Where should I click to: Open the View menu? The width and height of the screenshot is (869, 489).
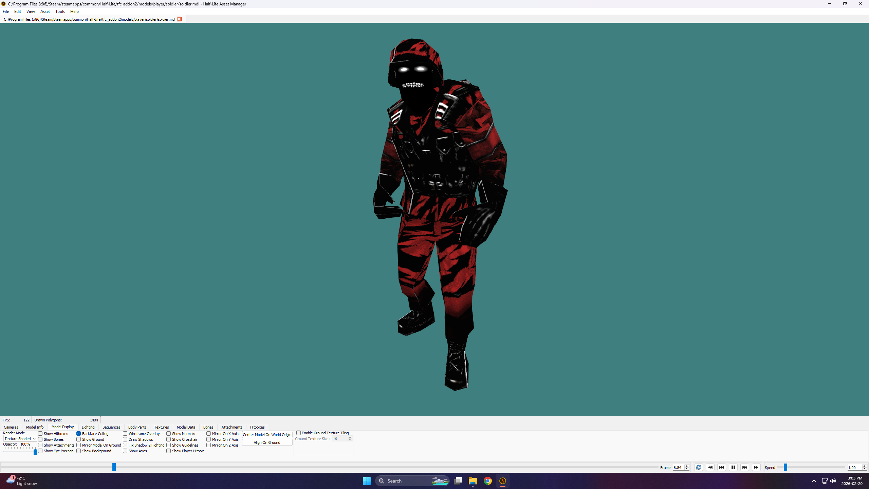31,12
